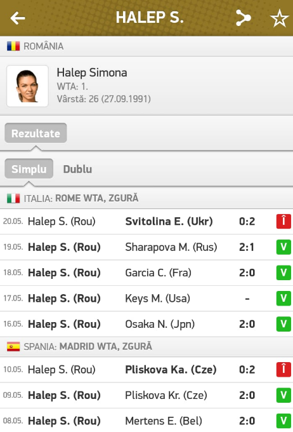Click red loss badge for Pliskova Ka. match
Viewport: 293px width, 432px height.
pyautogui.click(x=283, y=370)
